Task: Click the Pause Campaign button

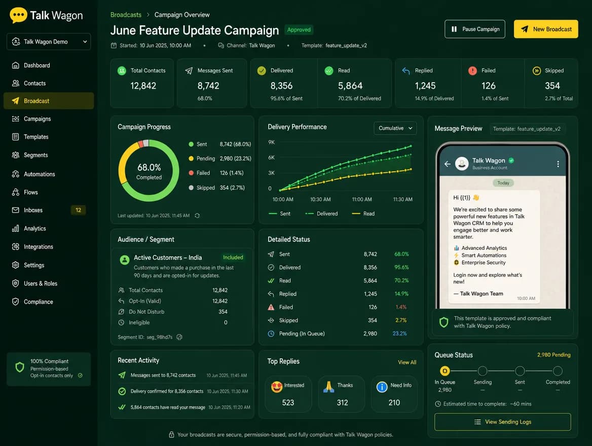Action: 474,29
